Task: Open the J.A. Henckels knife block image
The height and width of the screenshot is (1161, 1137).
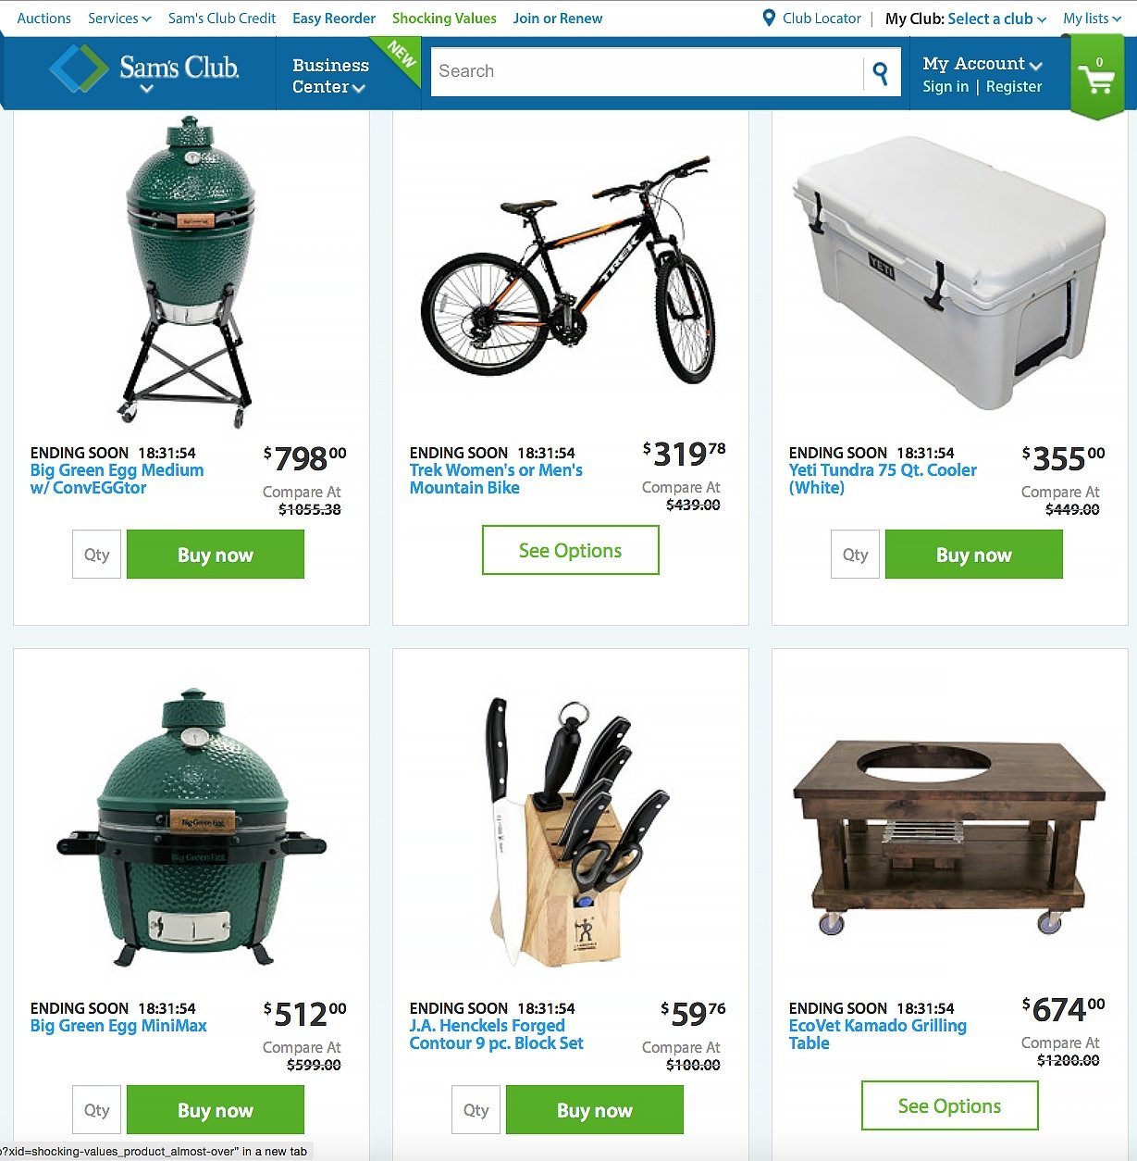Action: tap(571, 829)
